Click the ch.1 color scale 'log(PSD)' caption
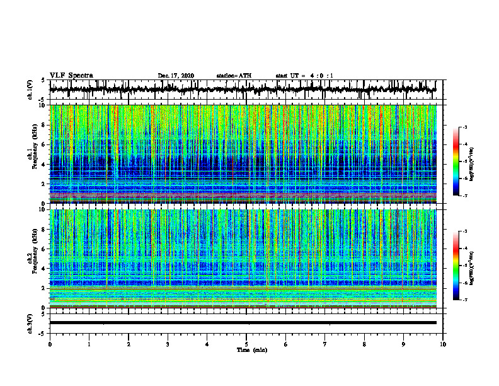Image resolution: width=499 pixels, height=386 pixels. point(473,164)
